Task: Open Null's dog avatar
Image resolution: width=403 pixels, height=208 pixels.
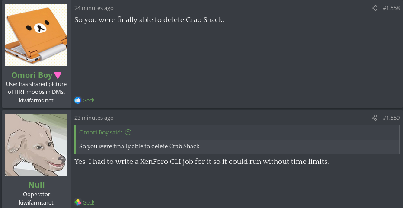Action: point(36,145)
